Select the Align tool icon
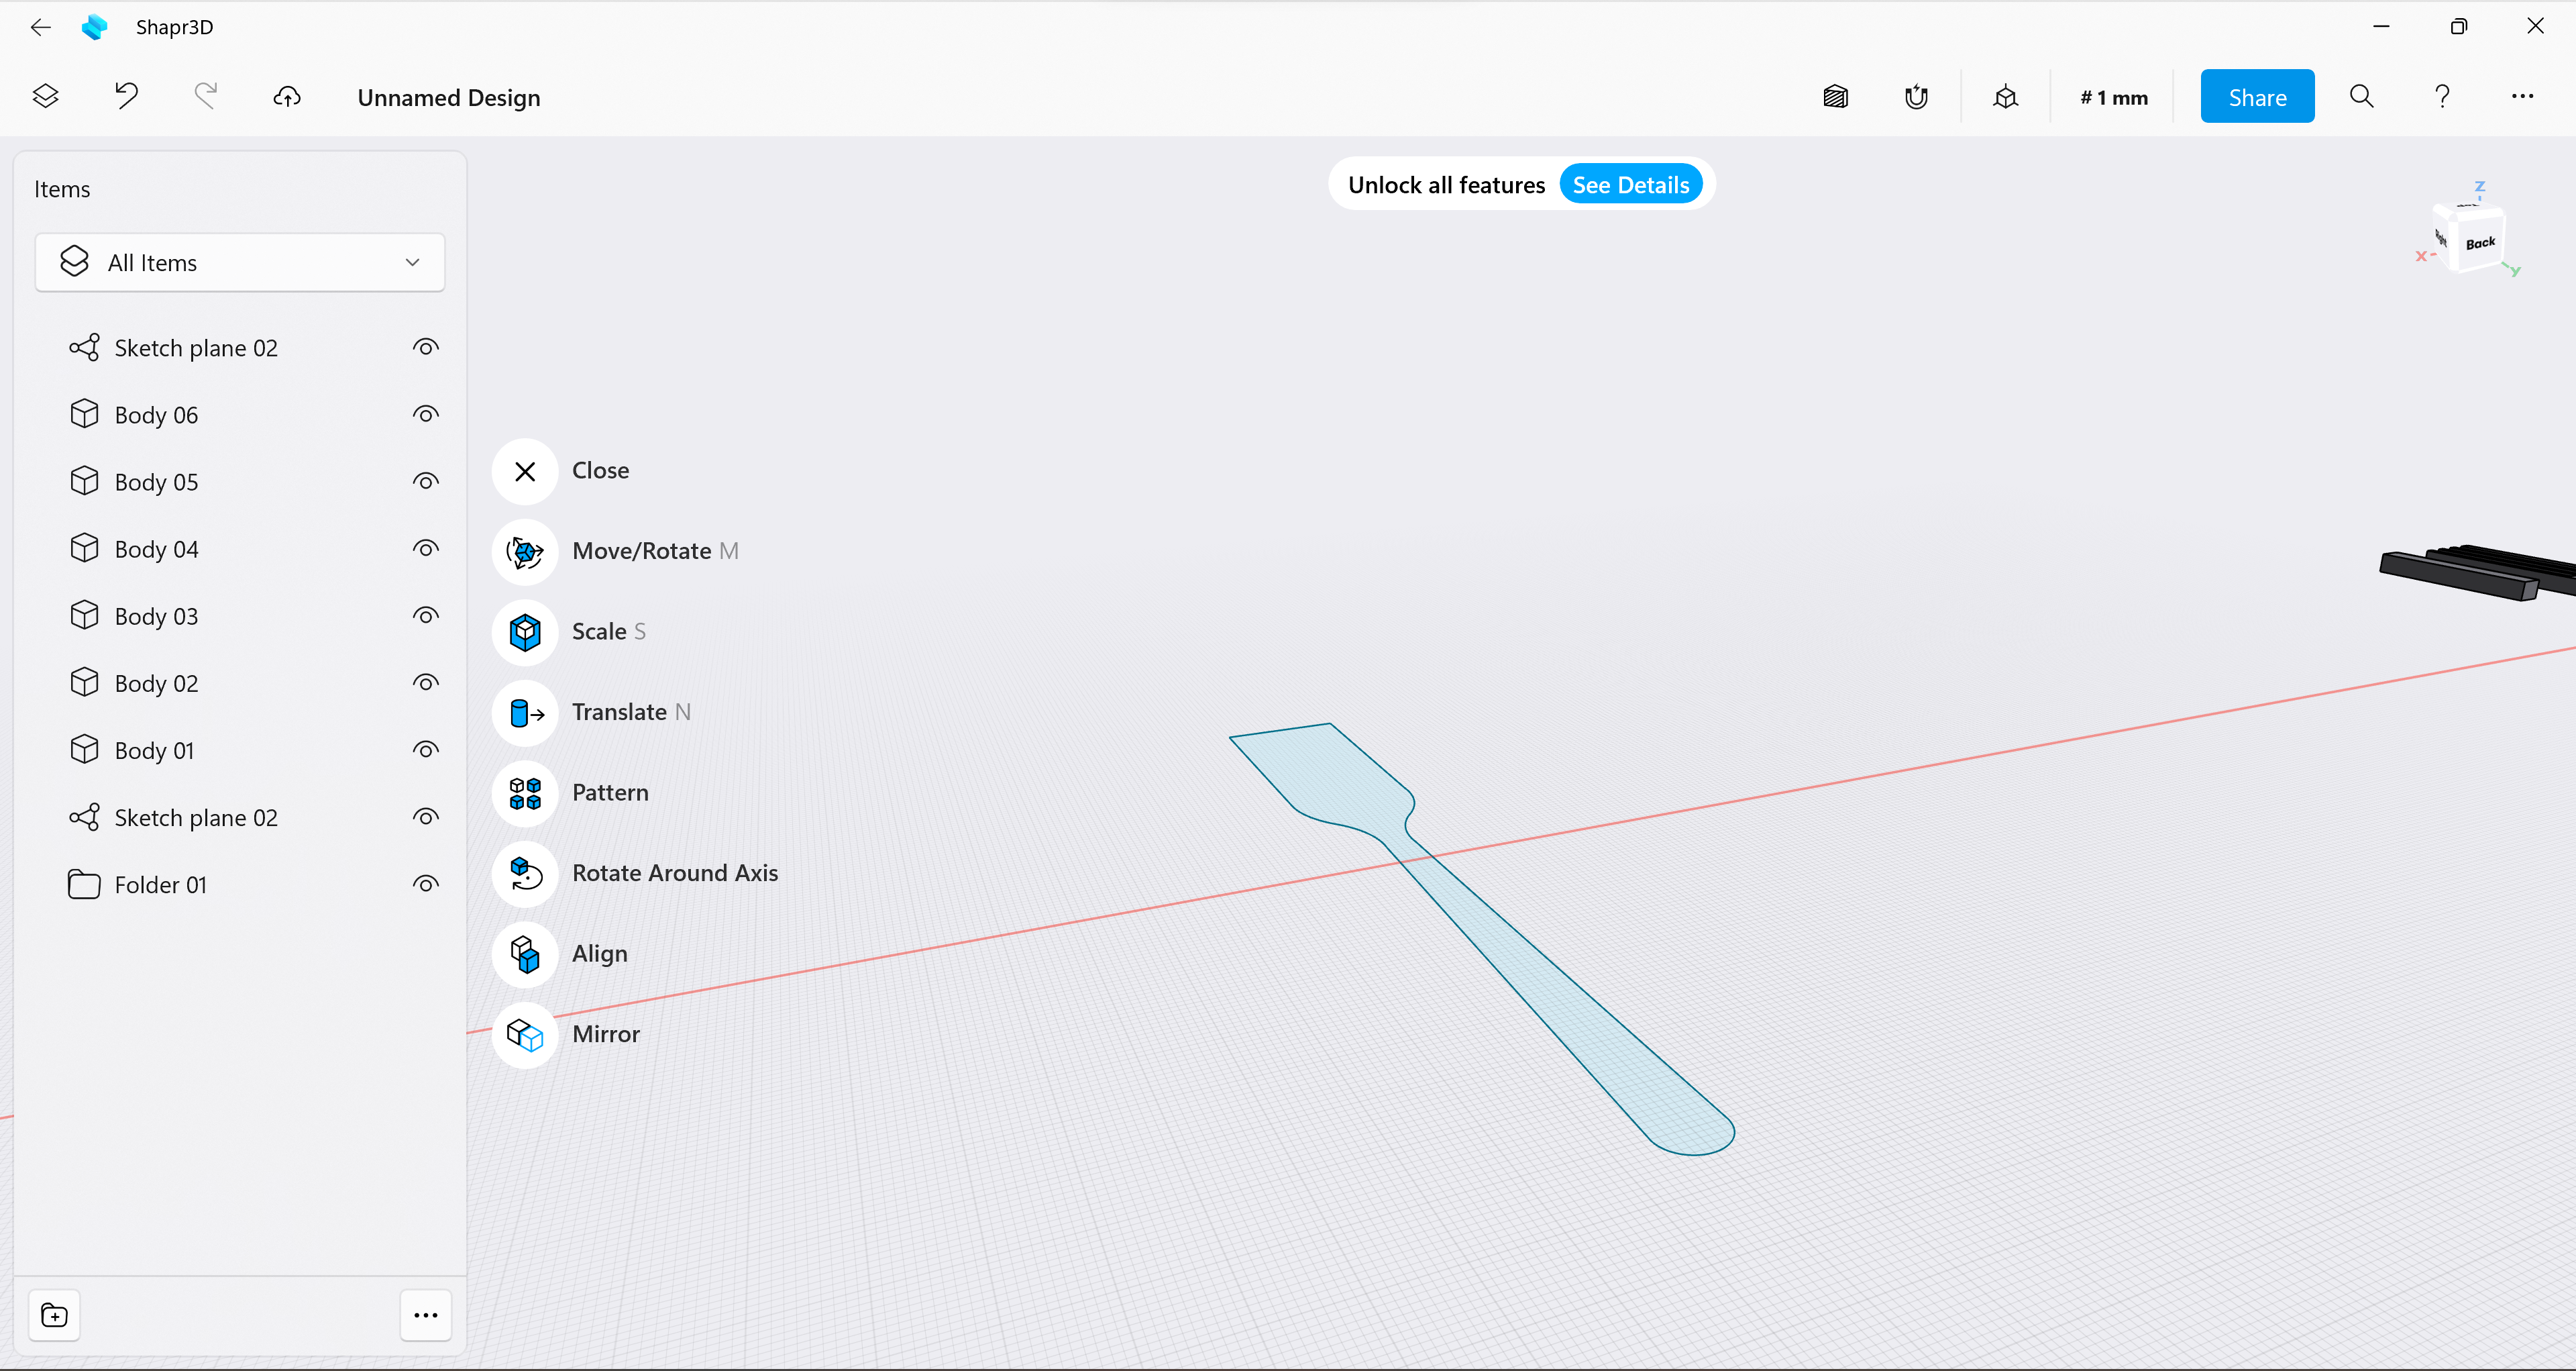Viewport: 2576px width, 1371px height. 524,954
